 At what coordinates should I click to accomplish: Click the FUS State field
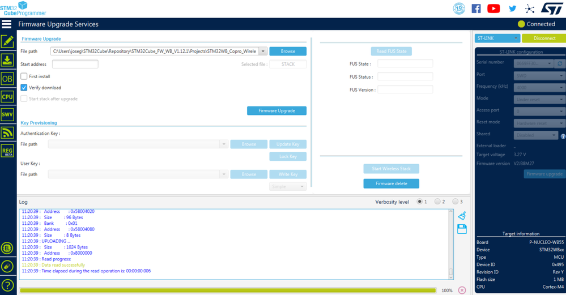point(405,64)
